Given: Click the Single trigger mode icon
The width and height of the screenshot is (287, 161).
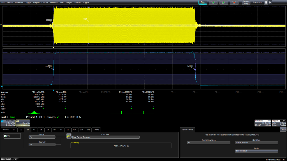Looking at the screenshot, I should click(223, 2).
